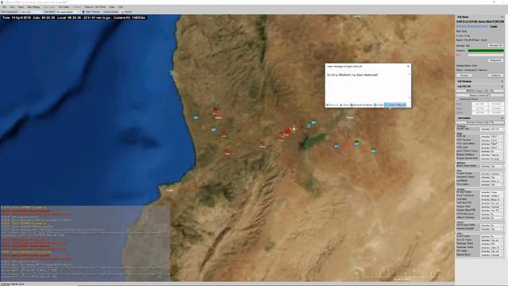508x286 pixels.
Task: Select the easternmost blue unit icon
Action: point(373,151)
